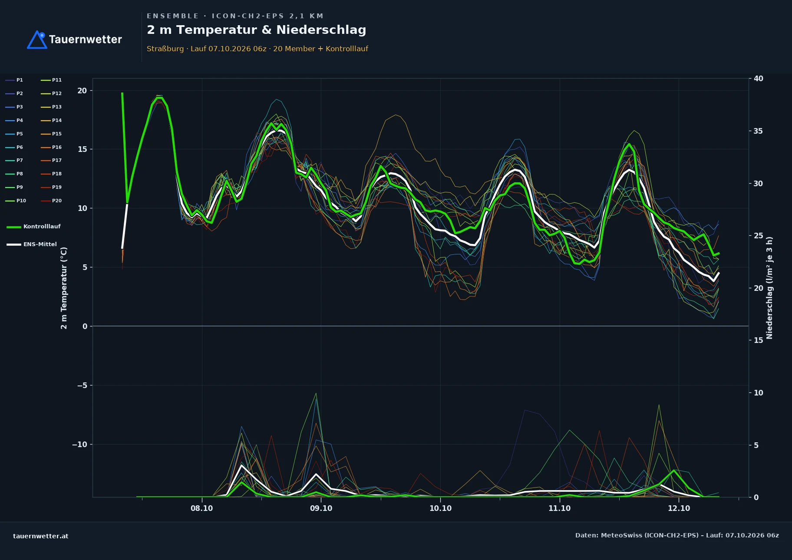
Task: Select the P18 legend entry
Action: click(x=51, y=174)
